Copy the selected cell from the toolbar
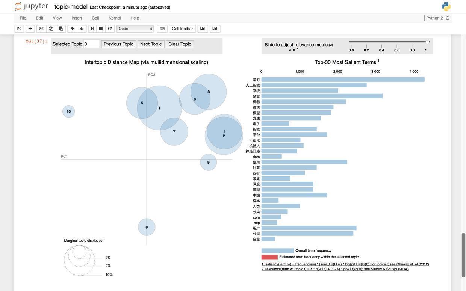 [51, 29]
